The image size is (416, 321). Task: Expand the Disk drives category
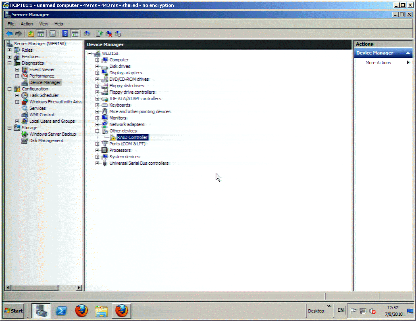97,67
